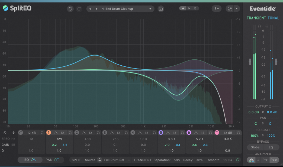Viewport: 283px width, 167px height.
Task: Open the Full Drum Set source menu
Action: pos(116,160)
